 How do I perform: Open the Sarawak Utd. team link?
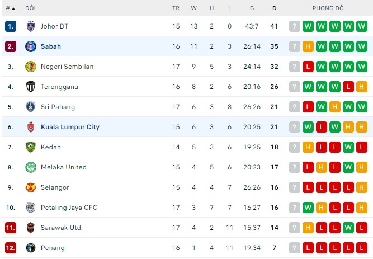(62, 228)
